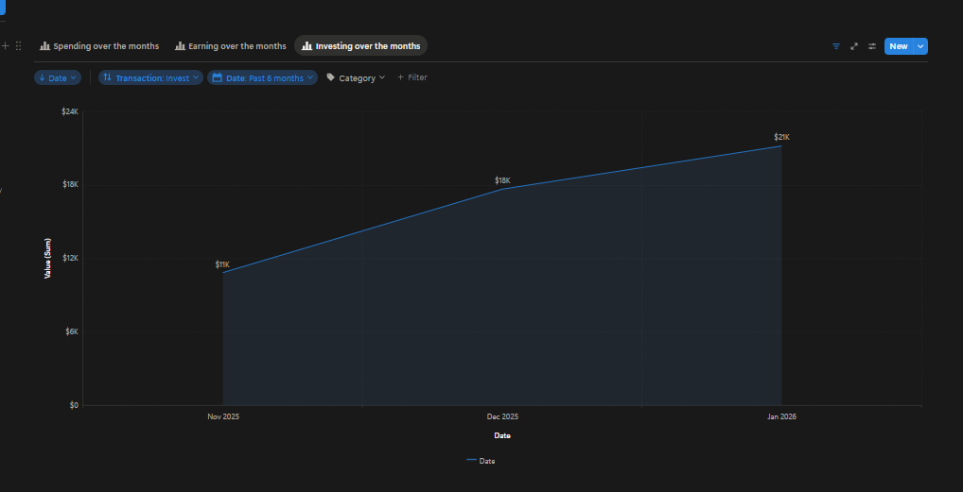Click the plus icon beside drag handle

point(6,46)
